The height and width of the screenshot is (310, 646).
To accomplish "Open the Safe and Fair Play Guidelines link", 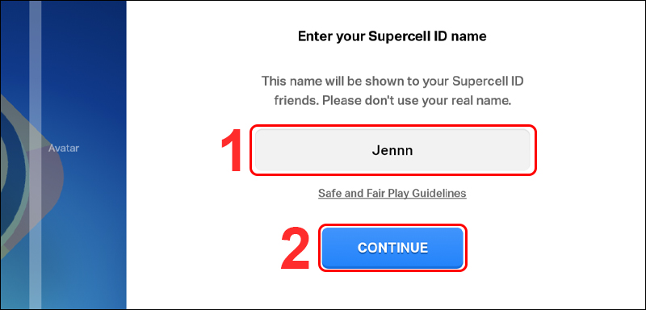I will click(x=392, y=193).
